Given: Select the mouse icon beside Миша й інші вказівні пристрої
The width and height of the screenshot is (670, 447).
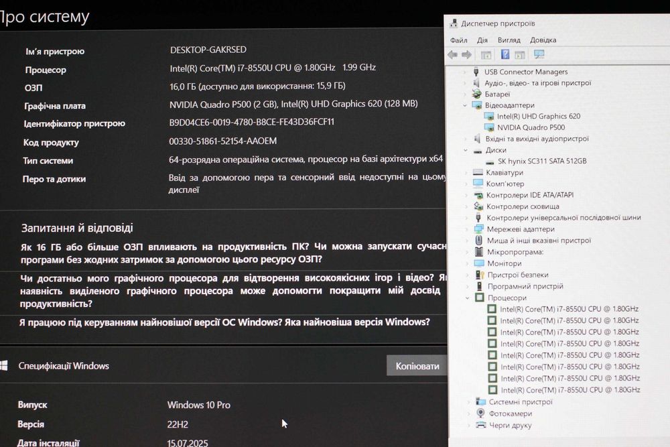Looking at the screenshot, I should click(x=479, y=240).
